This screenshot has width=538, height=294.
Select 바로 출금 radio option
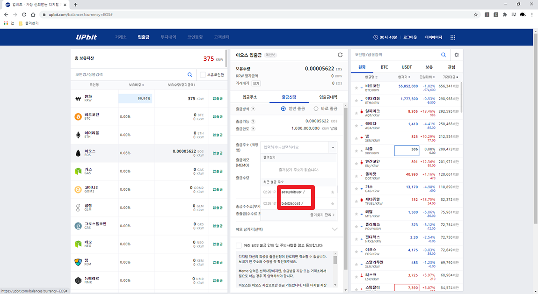pos(316,108)
